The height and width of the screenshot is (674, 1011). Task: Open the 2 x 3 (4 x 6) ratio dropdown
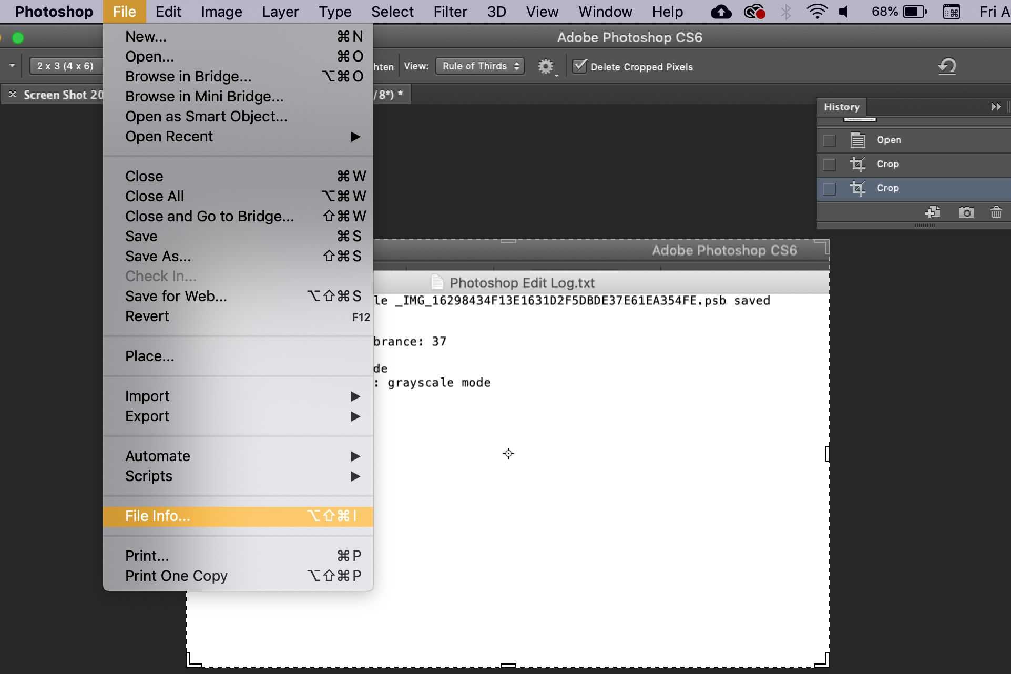(x=66, y=66)
